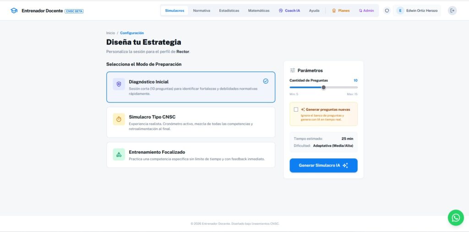Image resolution: width=469 pixels, height=232 pixels.
Task: Select the Diagnóstico Inicial checkmark
Action: (266, 81)
